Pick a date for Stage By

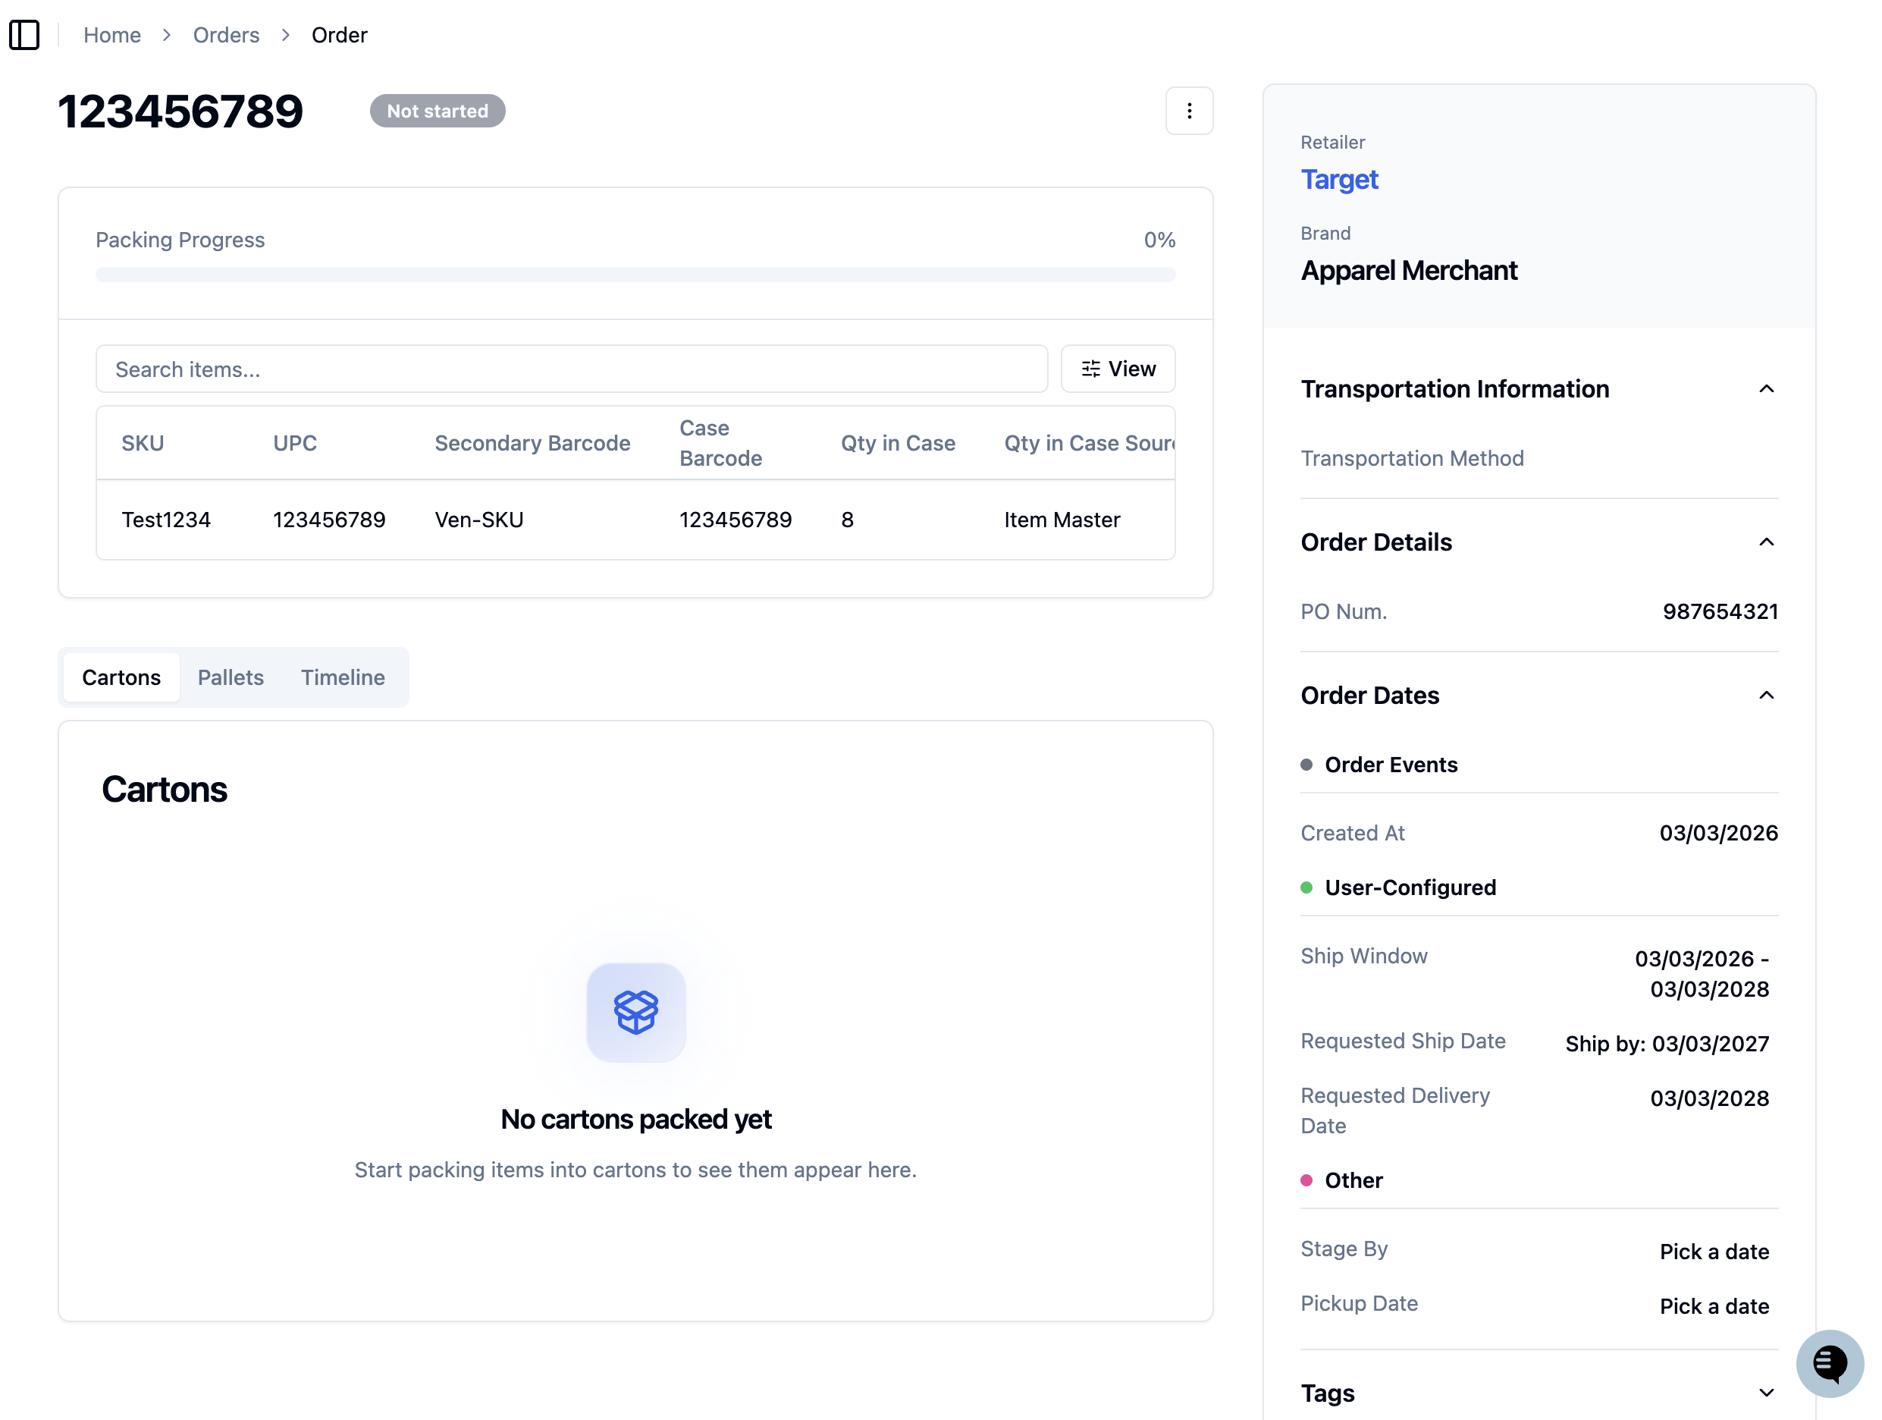[1714, 1252]
